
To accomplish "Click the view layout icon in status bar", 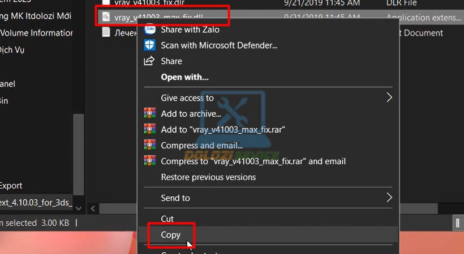I will click(x=457, y=223).
